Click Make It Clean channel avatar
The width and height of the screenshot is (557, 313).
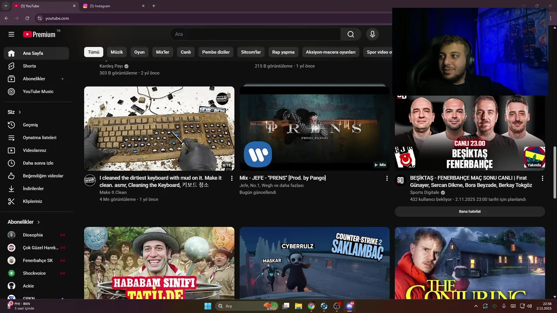(x=90, y=180)
